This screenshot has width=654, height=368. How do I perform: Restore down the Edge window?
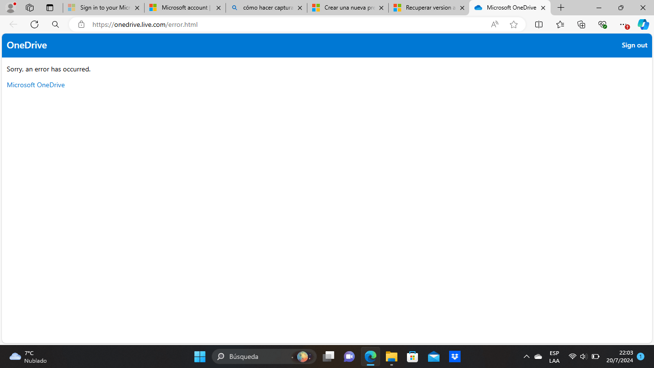click(x=621, y=8)
